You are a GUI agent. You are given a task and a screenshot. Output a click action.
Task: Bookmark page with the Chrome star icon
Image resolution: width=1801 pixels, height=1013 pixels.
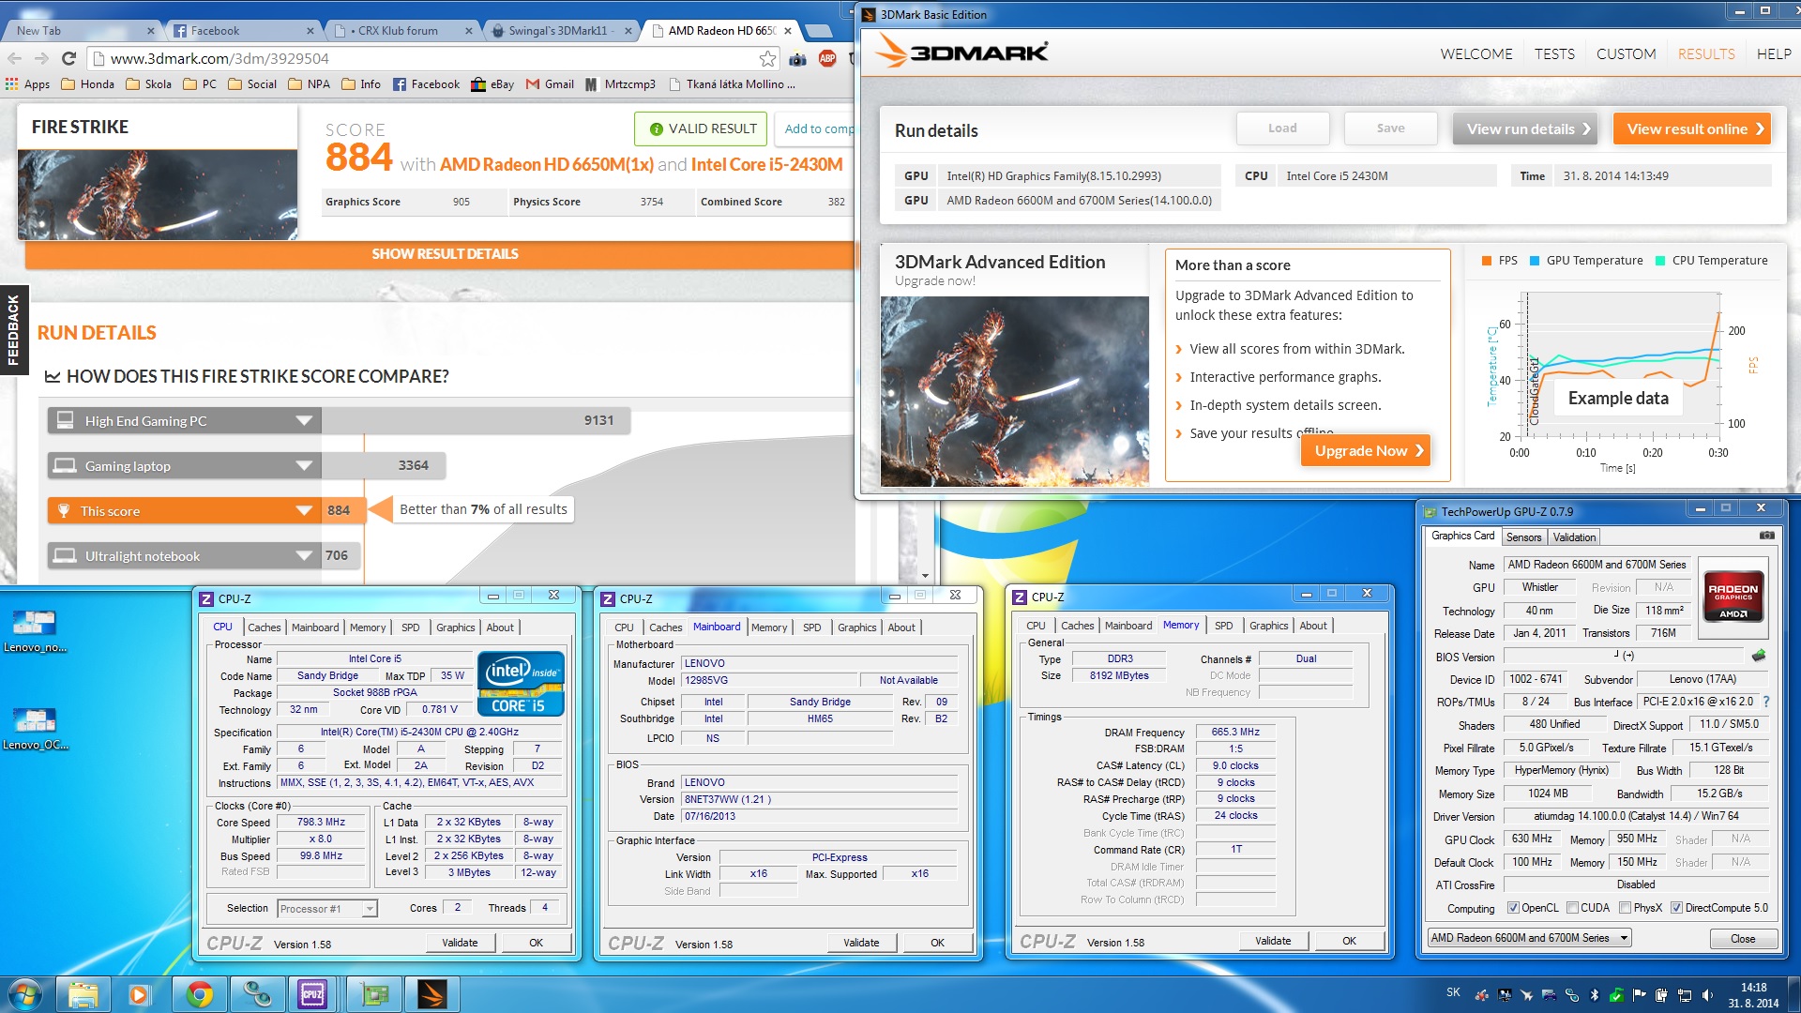click(767, 58)
